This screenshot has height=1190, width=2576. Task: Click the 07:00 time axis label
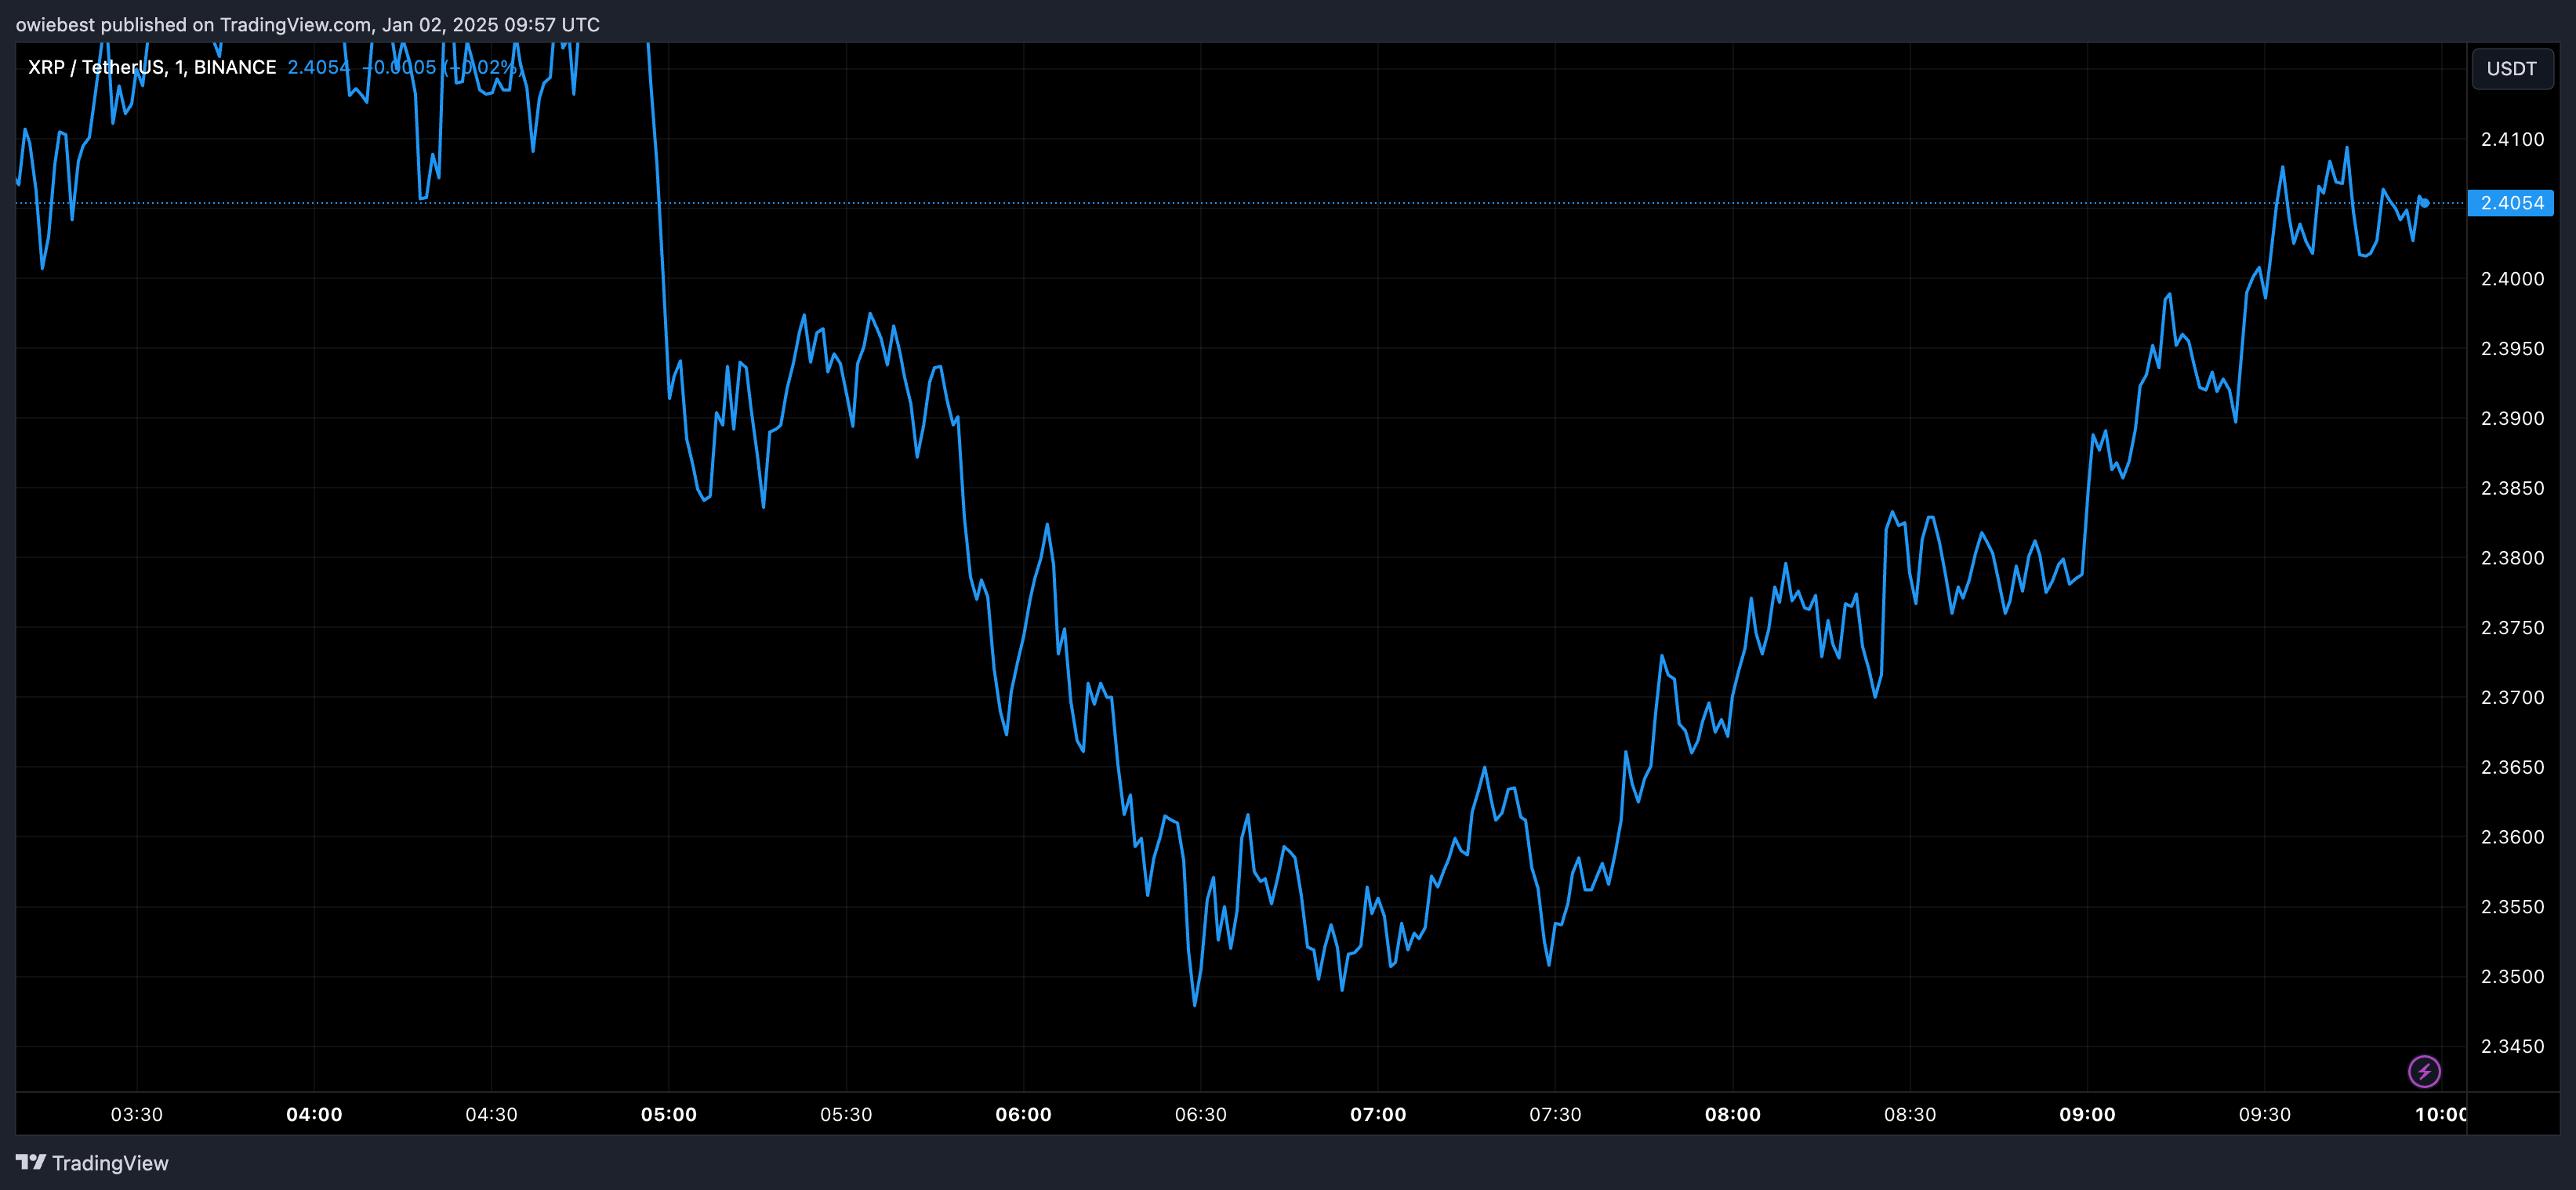coord(1378,1115)
